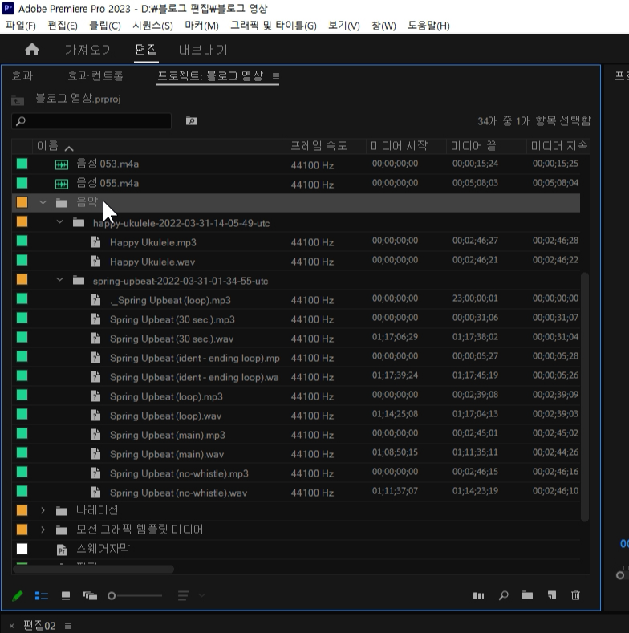This screenshot has height=633, width=629.
Task: Select Spring Upbeat (no-whistle).mp3 clip
Action: point(179,473)
